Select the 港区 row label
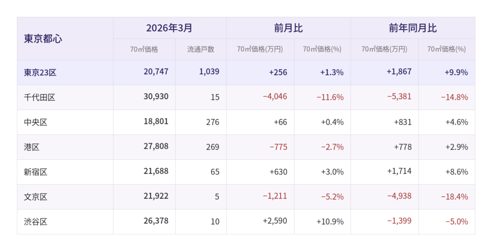 pyautogui.click(x=32, y=147)
